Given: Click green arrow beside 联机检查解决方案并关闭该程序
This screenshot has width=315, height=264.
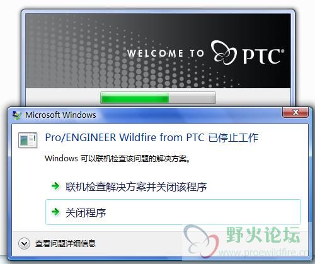Looking at the screenshot, I should (x=55, y=186).
